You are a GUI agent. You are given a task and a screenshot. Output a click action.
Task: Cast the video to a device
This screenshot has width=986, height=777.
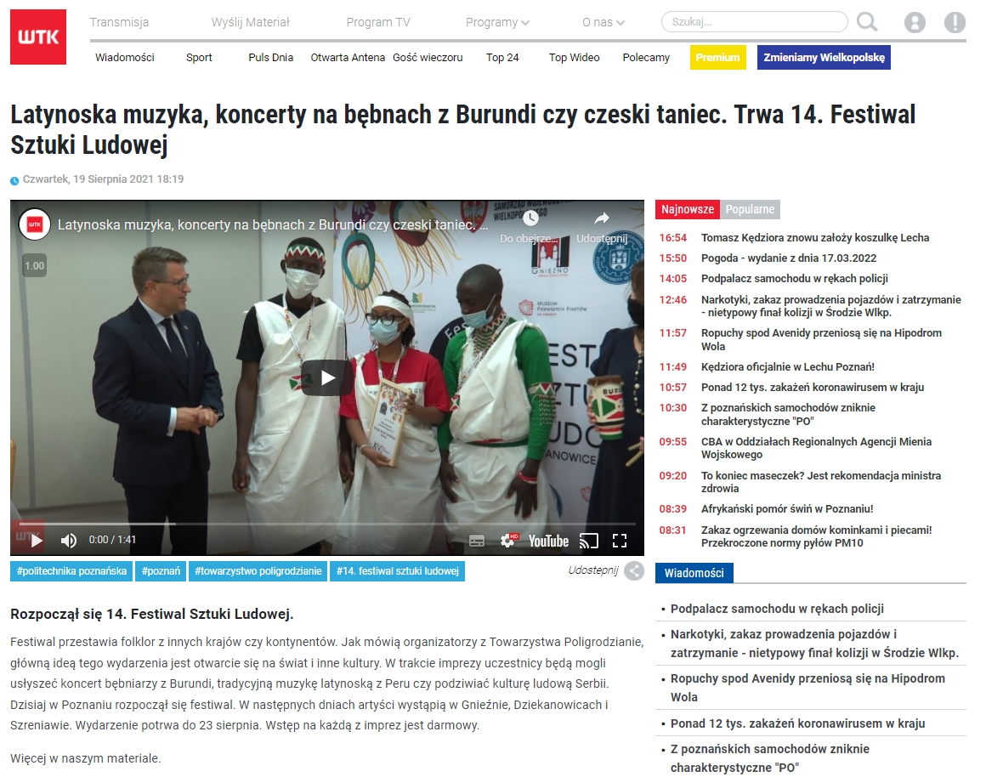588,541
